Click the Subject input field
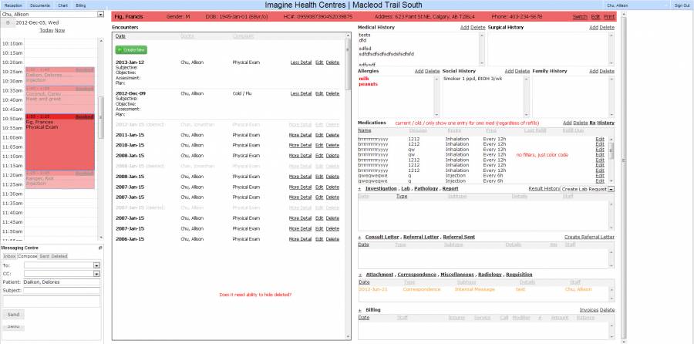This screenshot has width=694, height=344. click(x=62, y=291)
